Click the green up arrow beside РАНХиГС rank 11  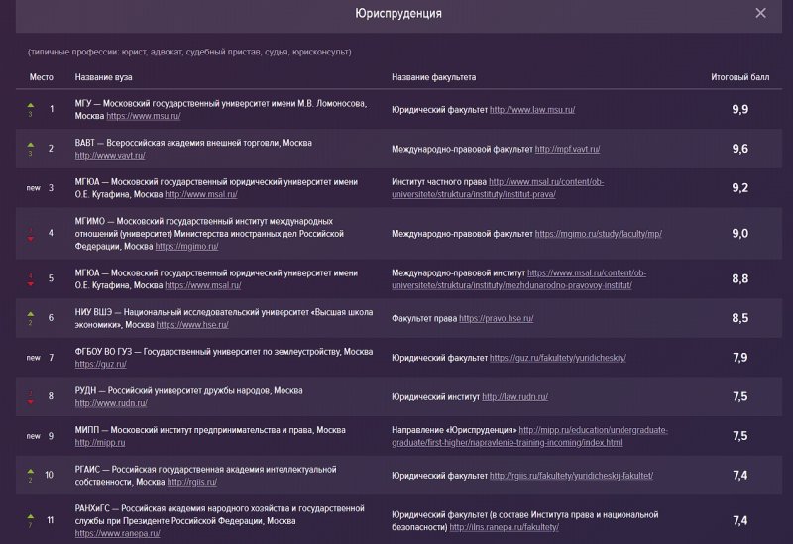pos(31,516)
